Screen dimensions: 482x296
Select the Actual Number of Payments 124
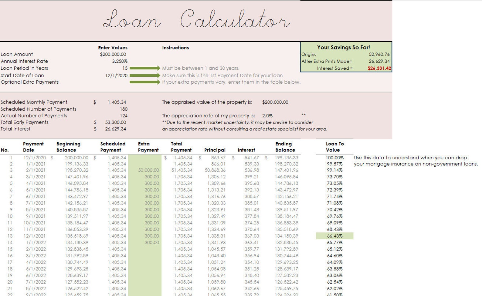click(124, 116)
